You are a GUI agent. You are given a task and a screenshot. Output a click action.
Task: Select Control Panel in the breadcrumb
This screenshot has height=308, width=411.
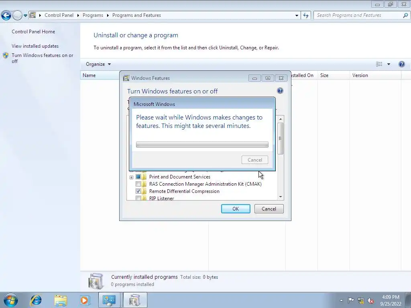click(x=59, y=15)
